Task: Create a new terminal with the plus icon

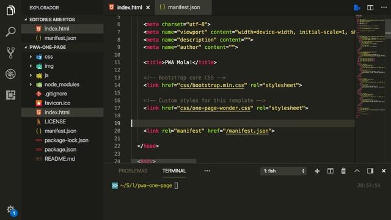Action: pyautogui.click(x=317, y=171)
